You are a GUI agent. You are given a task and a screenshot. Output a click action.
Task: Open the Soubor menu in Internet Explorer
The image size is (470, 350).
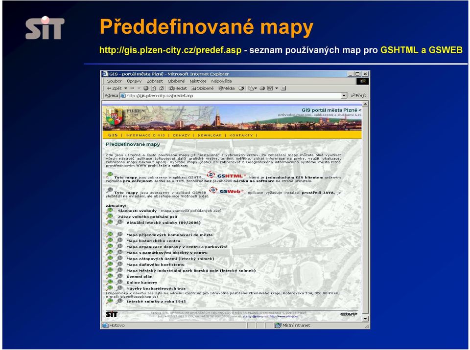[x=114, y=81]
